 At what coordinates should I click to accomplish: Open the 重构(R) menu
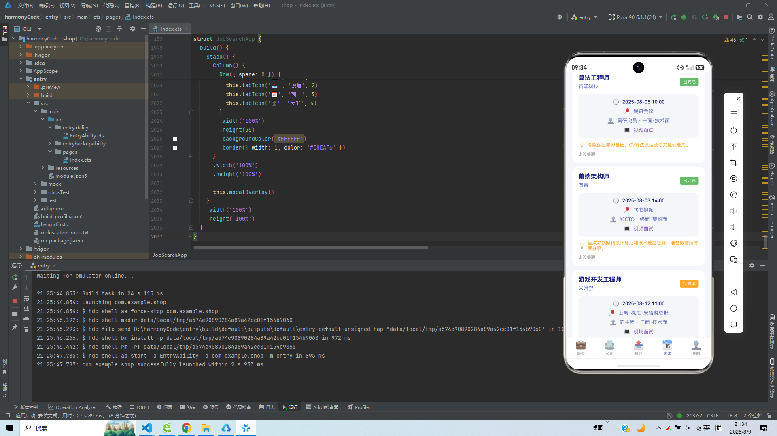[132, 5]
